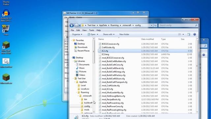
Task: Open the Explorer View menu
Action: (x=84, y=30)
